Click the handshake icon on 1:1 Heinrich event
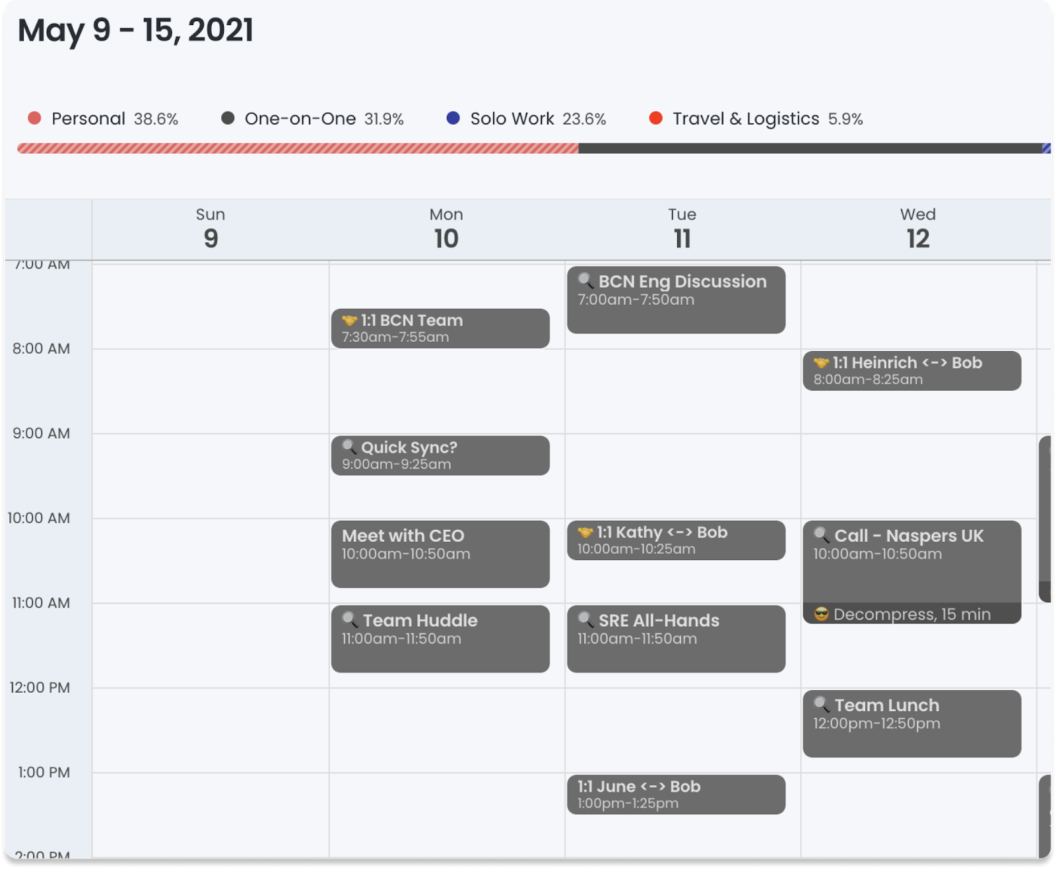Image resolution: width=1056 pixels, height=869 pixels. coord(821,363)
